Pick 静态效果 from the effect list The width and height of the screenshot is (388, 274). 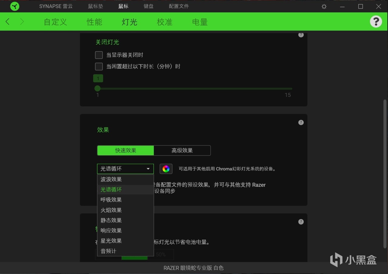[125, 220]
